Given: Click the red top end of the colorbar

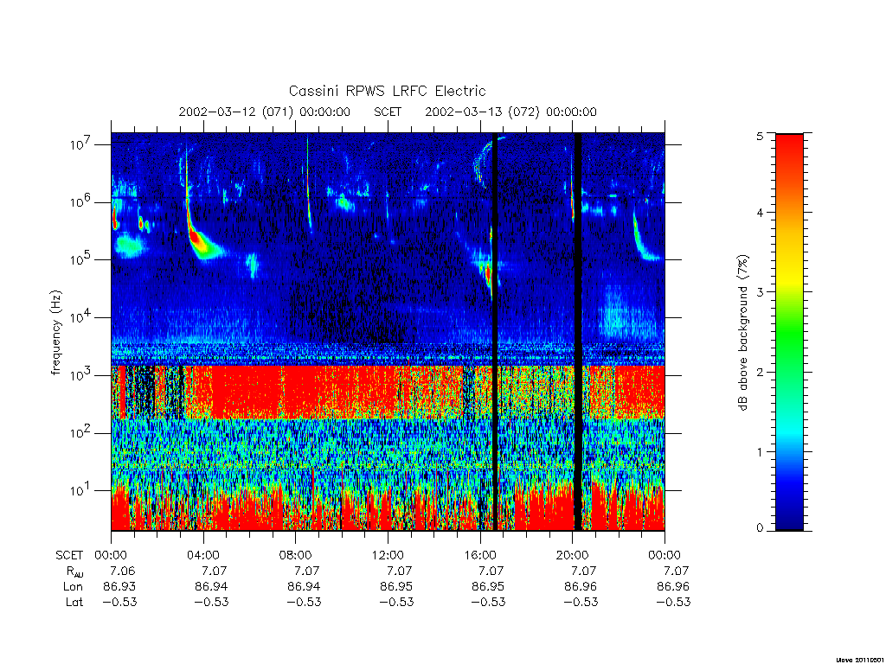Looking at the screenshot, I should (x=789, y=152).
